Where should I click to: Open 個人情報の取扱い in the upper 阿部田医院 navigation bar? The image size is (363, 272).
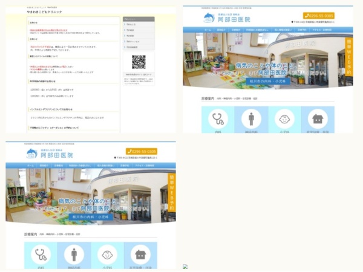tap(283, 30)
